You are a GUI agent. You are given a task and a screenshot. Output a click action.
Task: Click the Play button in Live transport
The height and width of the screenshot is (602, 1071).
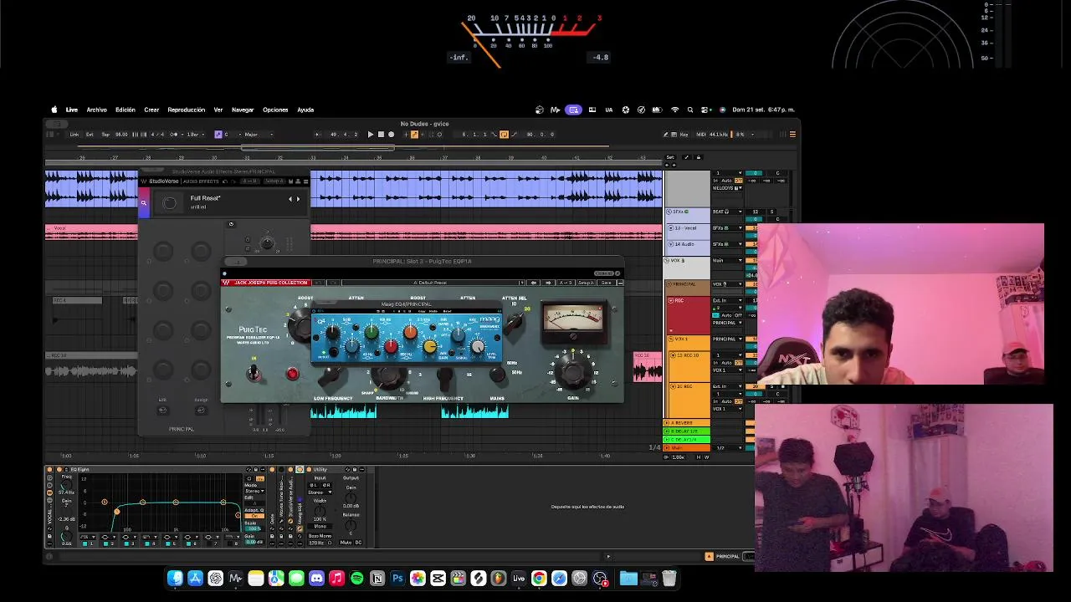coord(371,134)
